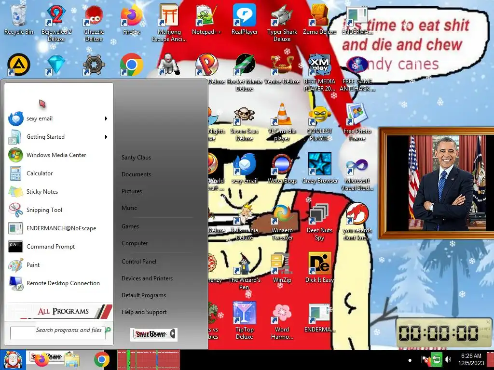Open Computer from the Start menu
The height and width of the screenshot is (370, 494).
click(135, 243)
